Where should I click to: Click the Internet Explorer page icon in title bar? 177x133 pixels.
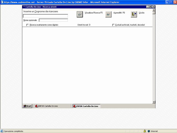2,2
